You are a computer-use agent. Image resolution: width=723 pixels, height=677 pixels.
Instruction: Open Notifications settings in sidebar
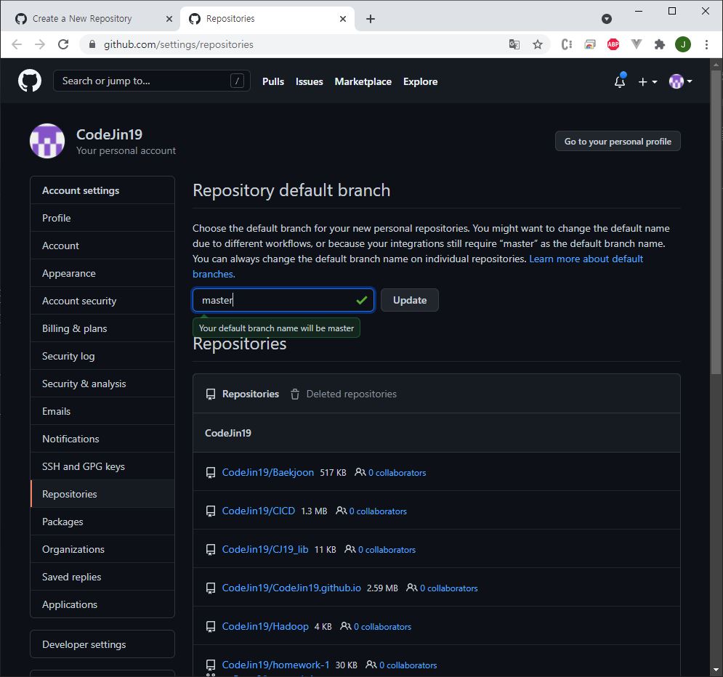click(x=102, y=439)
